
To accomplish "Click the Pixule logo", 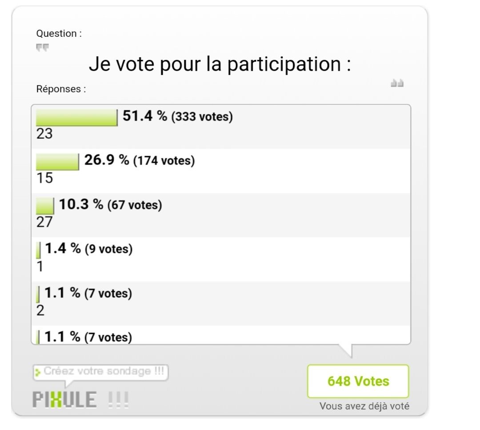I will (x=80, y=399).
